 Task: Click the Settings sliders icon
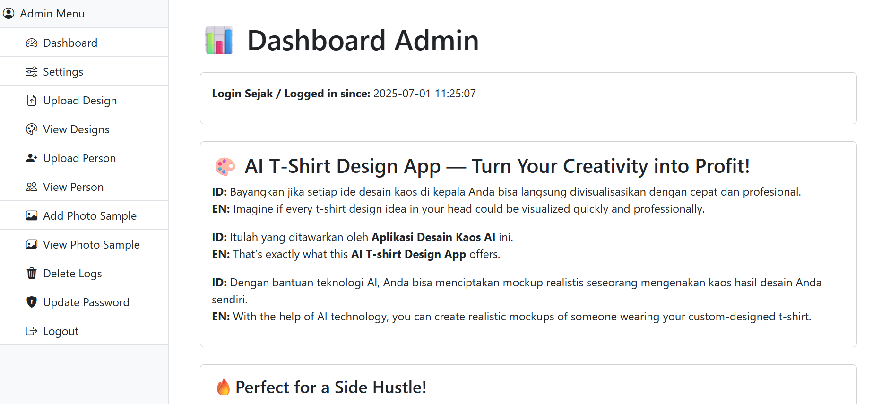pyautogui.click(x=32, y=72)
